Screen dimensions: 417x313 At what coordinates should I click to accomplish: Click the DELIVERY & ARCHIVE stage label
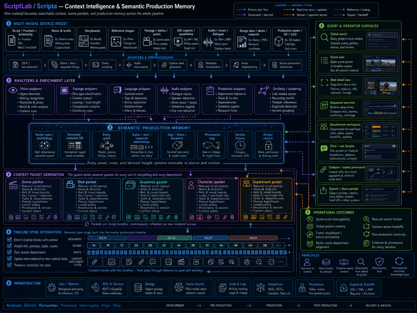(x=378, y=305)
